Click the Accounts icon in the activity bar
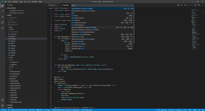The height and width of the screenshot is (111, 205). click(x=3, y=100)
